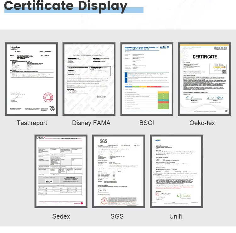
Task: Click the SMETA logo on Sedex report
Action: 41,138
